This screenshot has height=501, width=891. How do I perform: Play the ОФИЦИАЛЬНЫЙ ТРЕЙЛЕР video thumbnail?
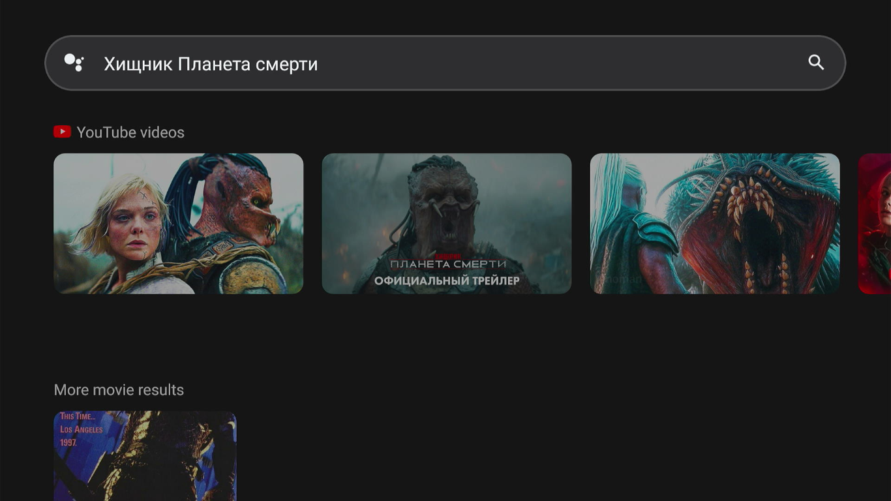point(447,224)
